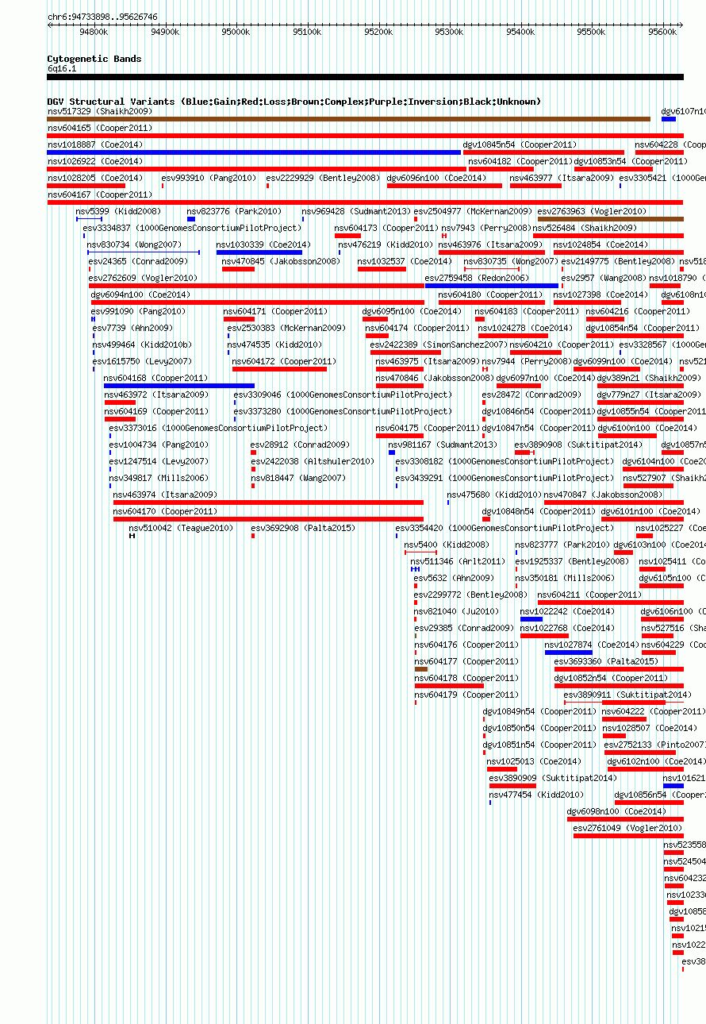
Task: Open variant nsv604170 (Cooper2011)
Action: click(x=166, y=511)
